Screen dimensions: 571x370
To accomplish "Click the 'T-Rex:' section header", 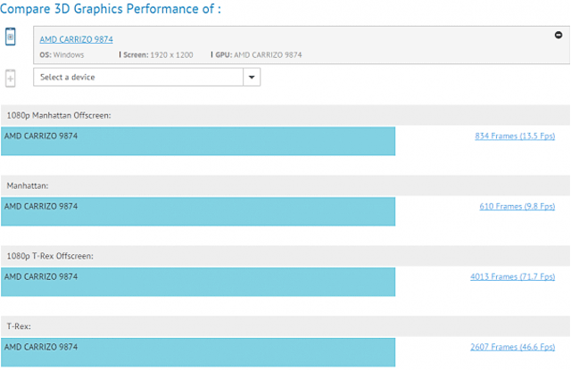I will (21, 326).
